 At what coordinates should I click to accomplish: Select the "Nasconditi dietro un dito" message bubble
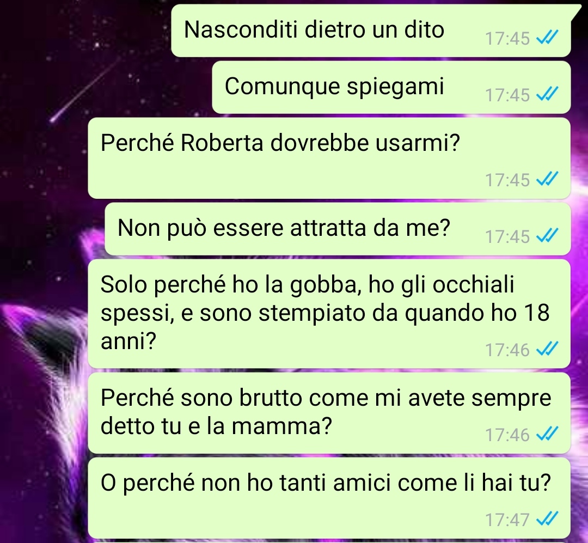(x=371, y=30)
